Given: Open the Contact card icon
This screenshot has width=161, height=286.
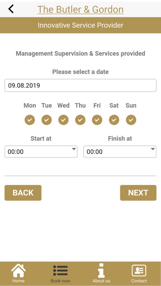Looking at the screenshot, I should tap(139, 271).
